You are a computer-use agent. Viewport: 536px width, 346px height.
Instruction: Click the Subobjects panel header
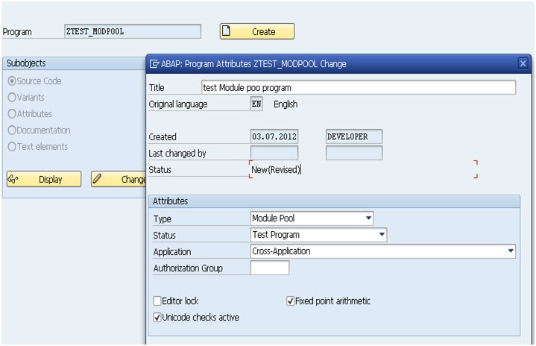point(75,63)
